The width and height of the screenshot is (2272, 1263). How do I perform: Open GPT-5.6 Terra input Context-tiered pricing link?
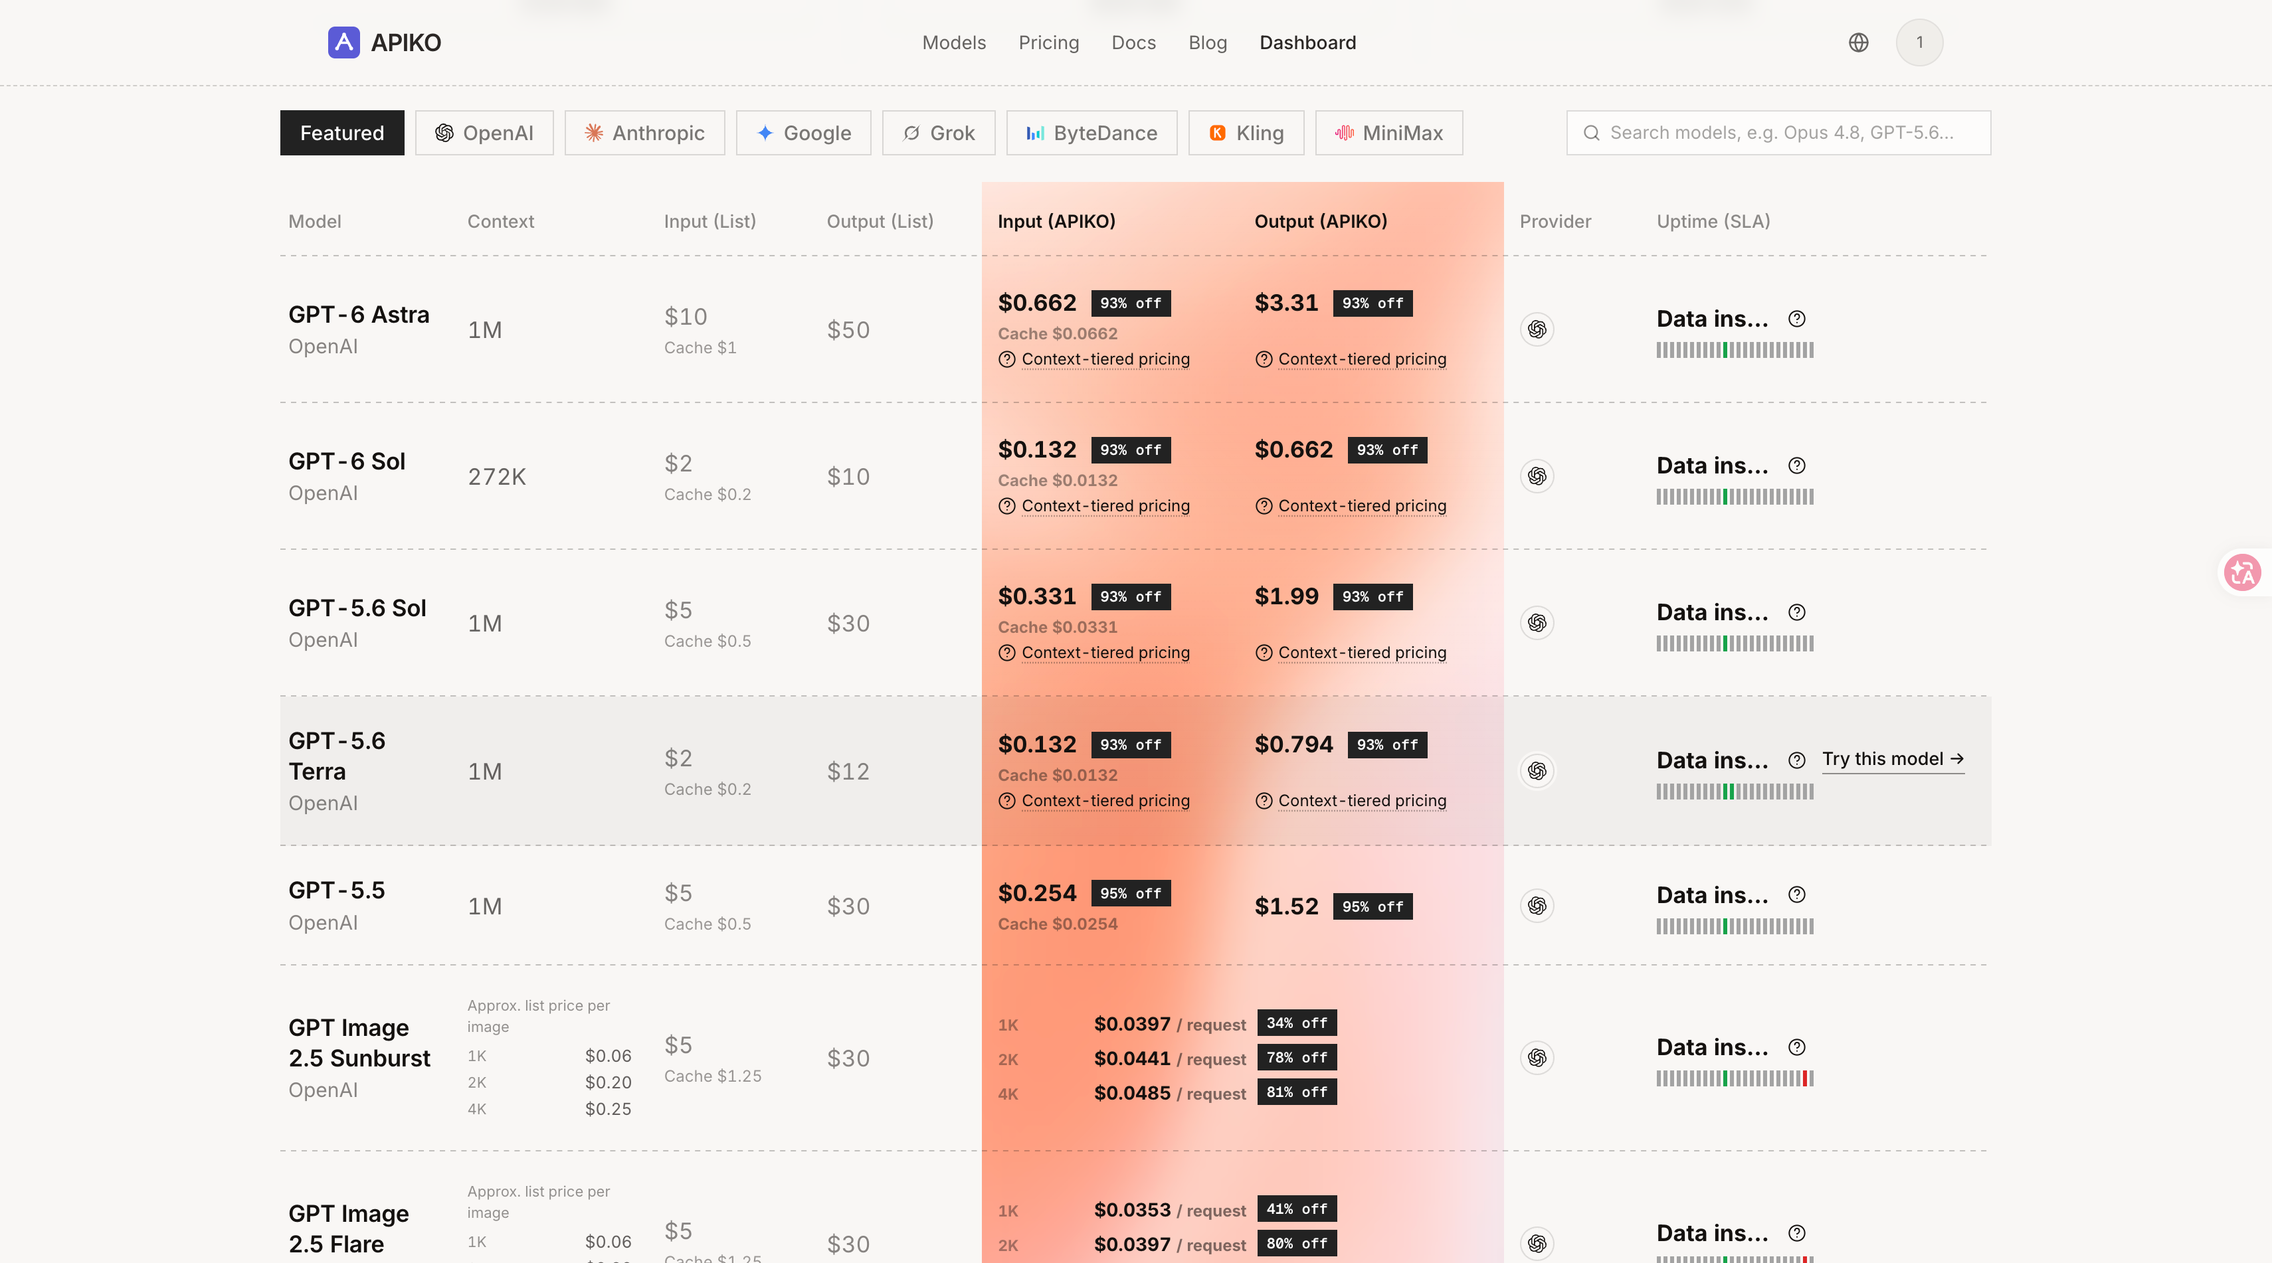click(1105, 801)
